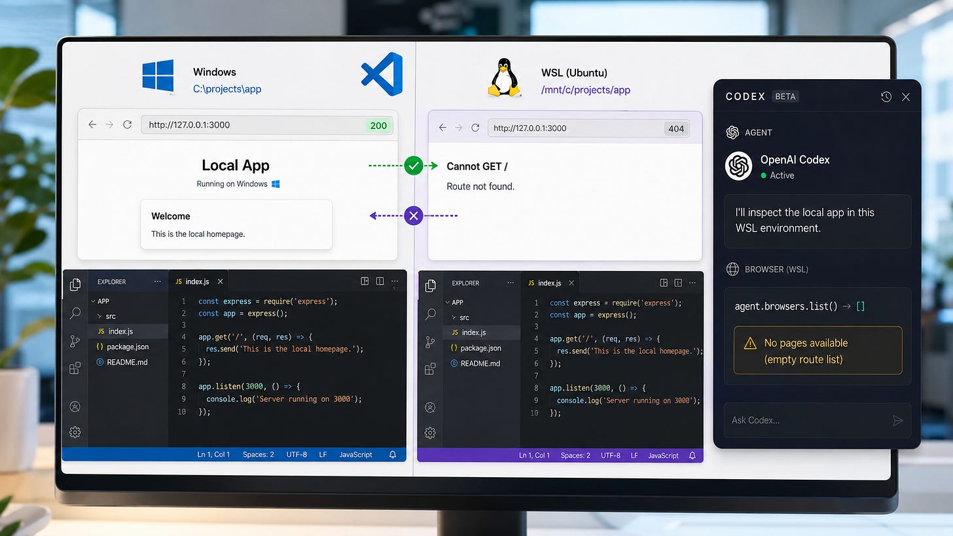
Task: Open Explorer more actions in WSL editor
Action: tap(512, 283)
